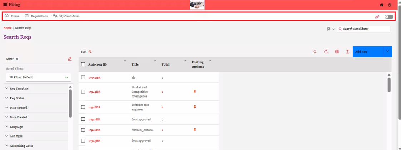Click Market and Competitive Intelligence title cell

[139, 92]
